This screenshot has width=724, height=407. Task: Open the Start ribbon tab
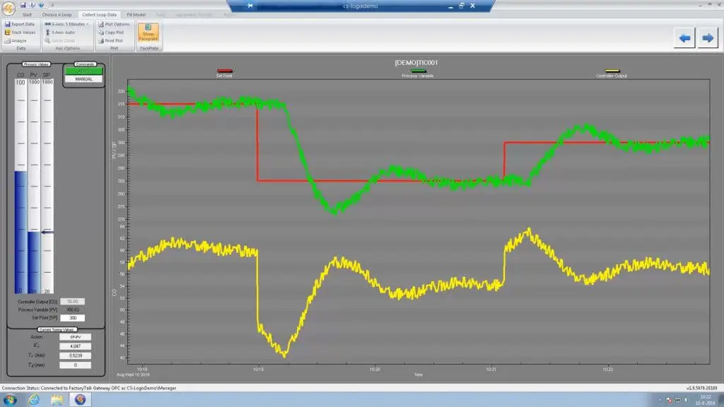27,14
